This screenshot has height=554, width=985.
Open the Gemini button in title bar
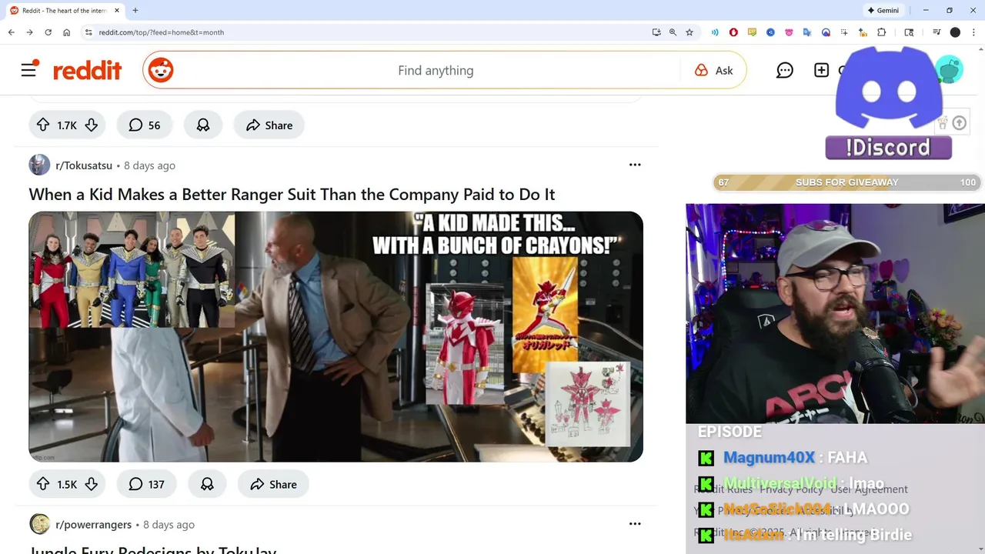tap(883, 10)
